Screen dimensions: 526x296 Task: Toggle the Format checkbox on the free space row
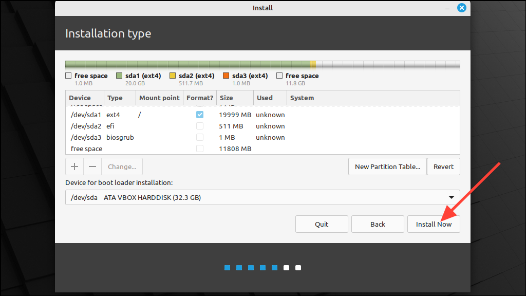(199, 148)
